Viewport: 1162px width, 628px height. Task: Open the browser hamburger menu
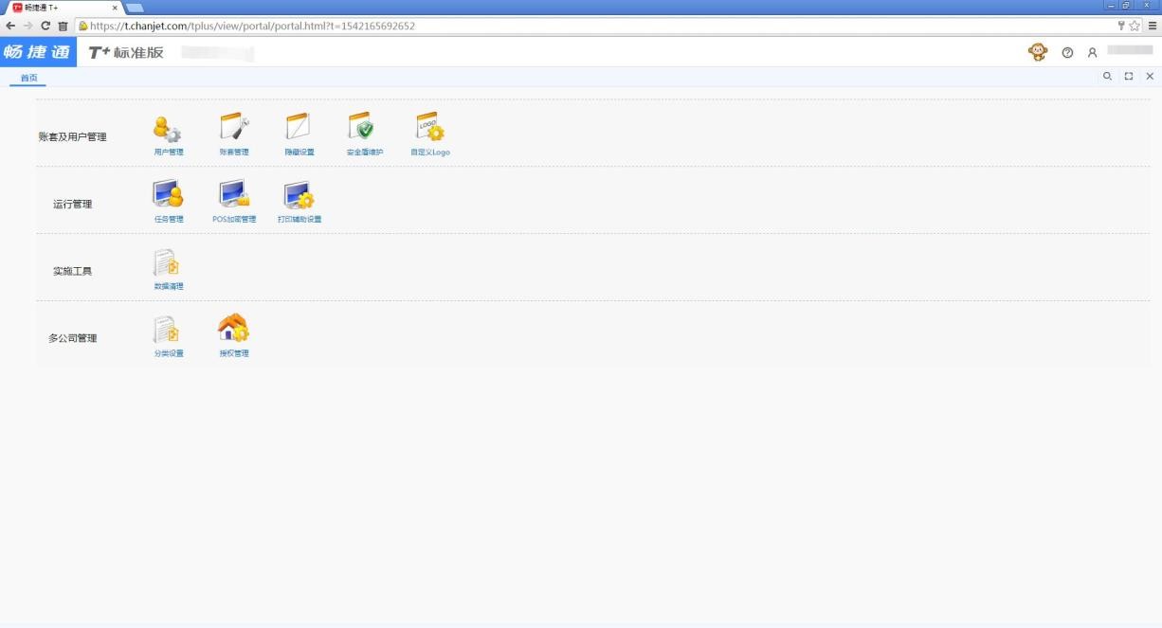[x=1153, y=26]
